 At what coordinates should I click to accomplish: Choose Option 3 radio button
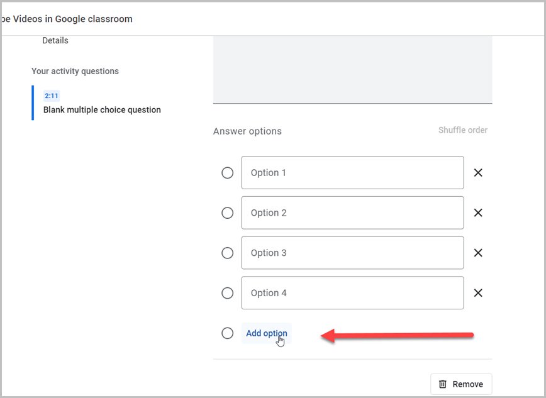227,253
